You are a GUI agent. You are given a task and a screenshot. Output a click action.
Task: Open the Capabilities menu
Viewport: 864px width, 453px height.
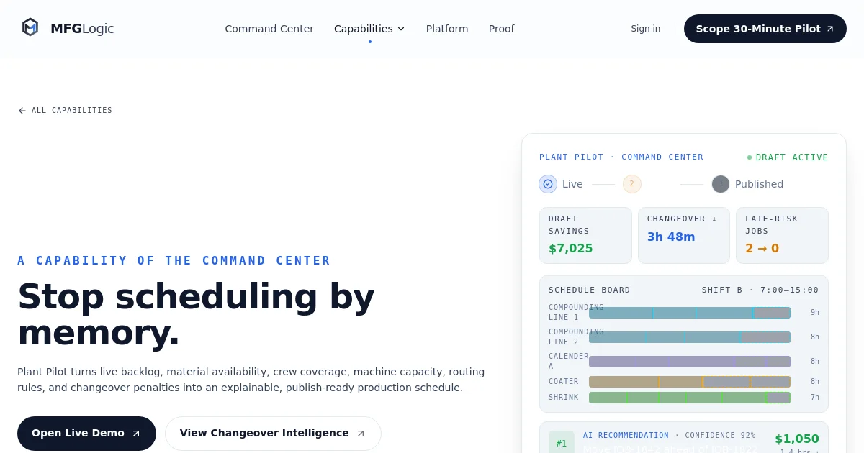369,29
